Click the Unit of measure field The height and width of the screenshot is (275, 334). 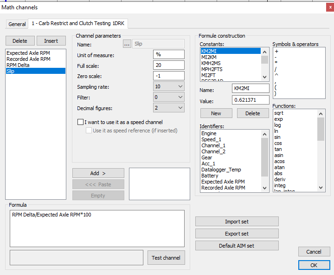pyautogui.click(x=169, y=54)
